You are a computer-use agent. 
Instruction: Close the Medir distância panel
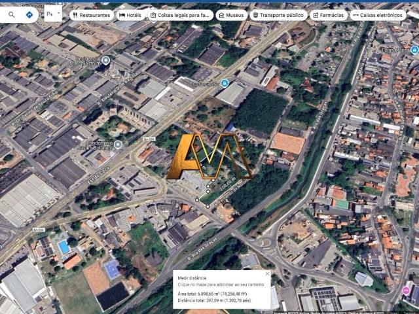pyautogui.click(x=267, y=273)
